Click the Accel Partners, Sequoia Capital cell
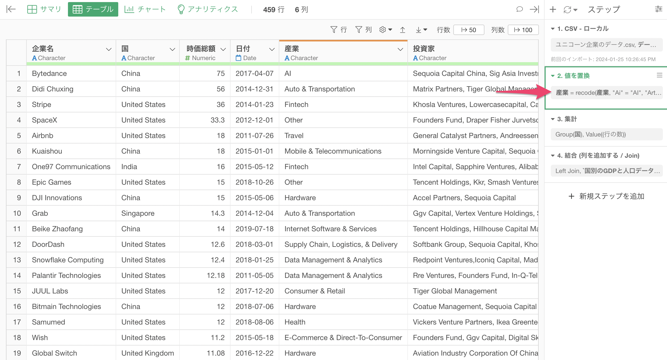This screenshot has height=360, width=667. point(473,198)
